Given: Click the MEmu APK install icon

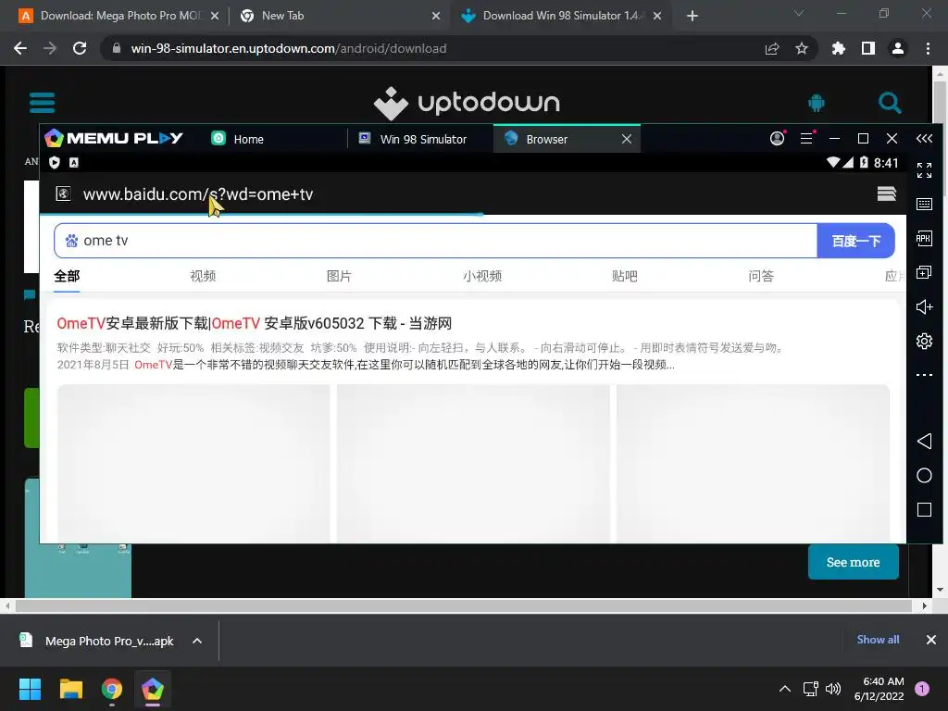Looking at the screenshot, I should 924,238.
